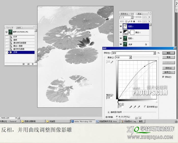Click 选项(T)... options button

[x=169, y=72]
